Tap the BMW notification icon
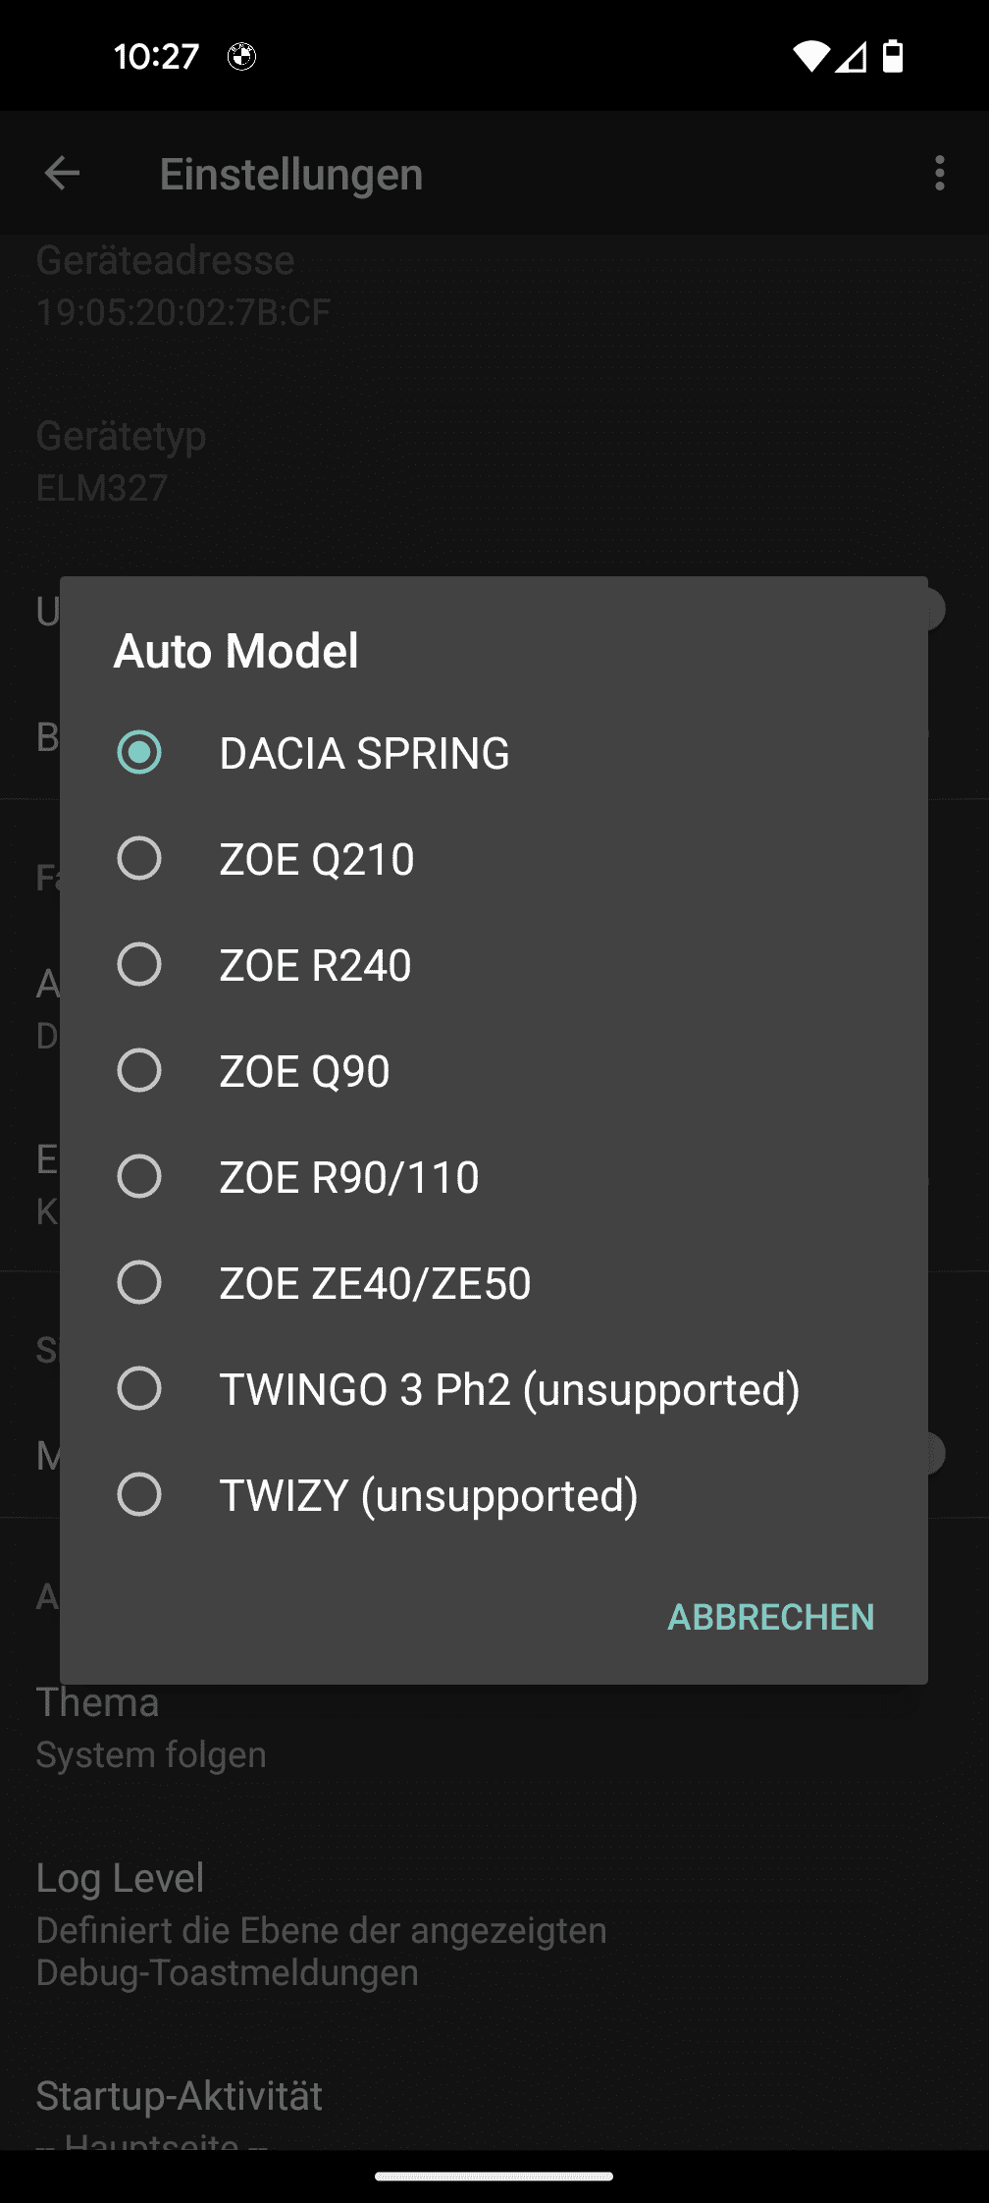The image size is (989, 2203). point(243,56)
